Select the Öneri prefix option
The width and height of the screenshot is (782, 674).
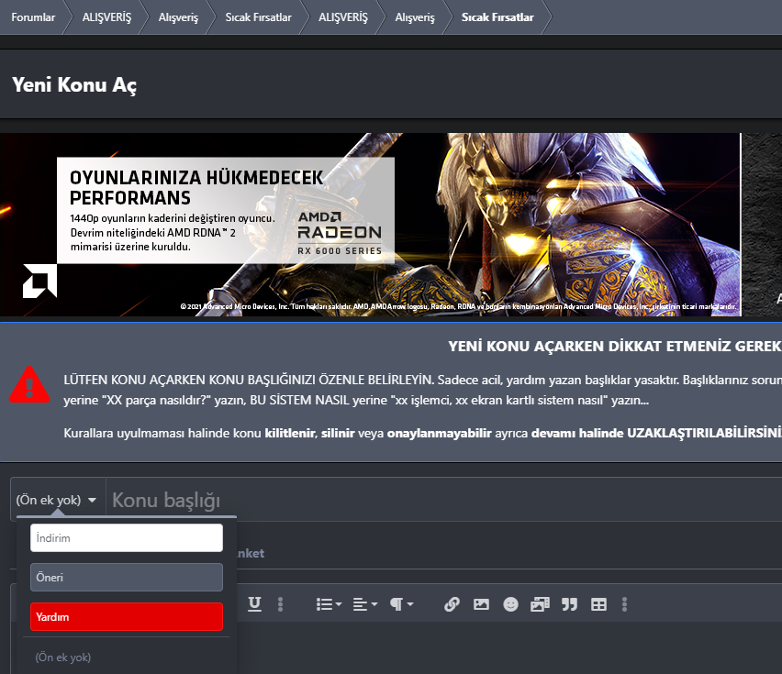127,578
